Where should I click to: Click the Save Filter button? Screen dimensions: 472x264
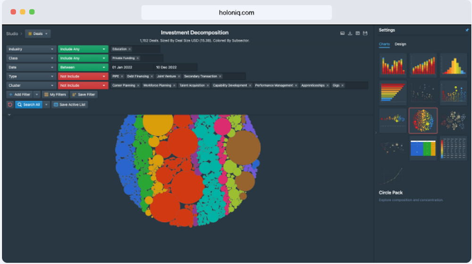[x=84, y=94]
